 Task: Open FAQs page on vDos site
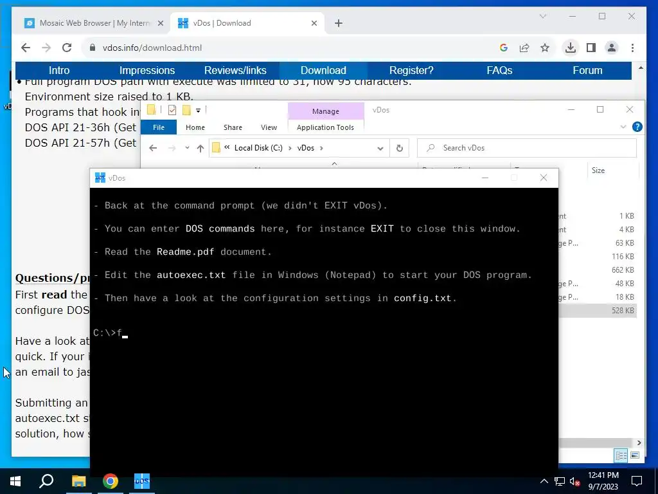[x=499, y=71]
